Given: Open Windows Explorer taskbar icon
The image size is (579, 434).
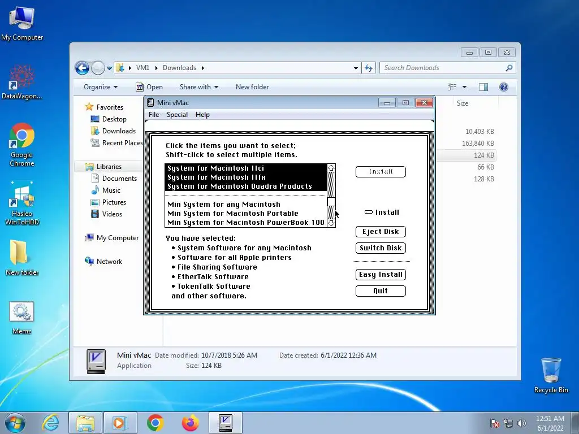Looking at the screenshot, I should pos(85,423).
